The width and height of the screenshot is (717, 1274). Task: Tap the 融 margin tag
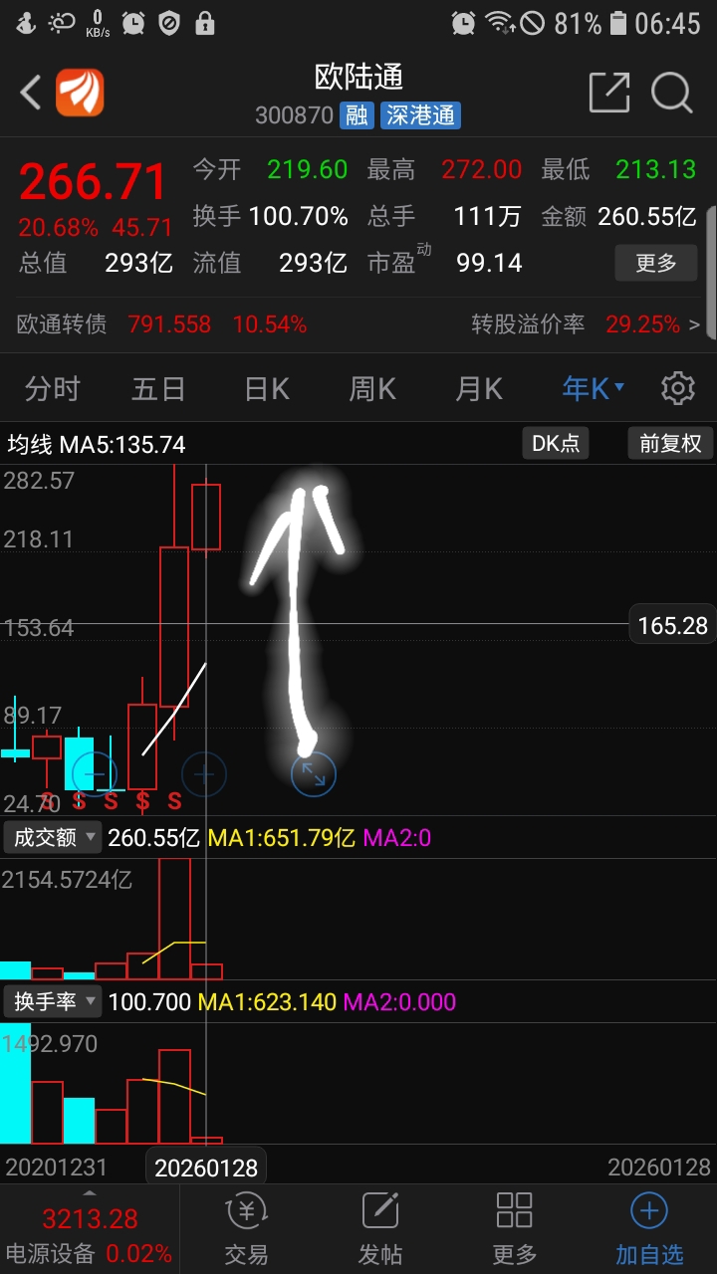click(357, 115)
